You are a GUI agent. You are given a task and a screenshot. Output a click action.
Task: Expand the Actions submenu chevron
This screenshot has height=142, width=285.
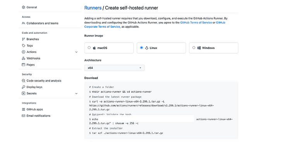click(x=76, y=52)
